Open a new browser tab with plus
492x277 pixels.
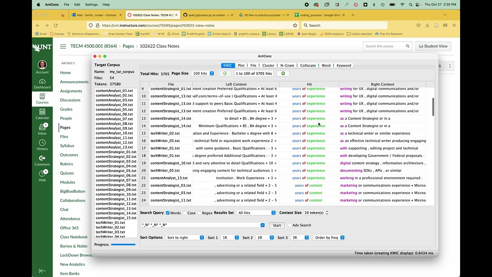tap(353, 15)
